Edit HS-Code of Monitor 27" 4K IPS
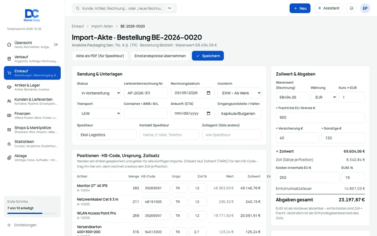The image size is (377, 236). coord(155,188)
